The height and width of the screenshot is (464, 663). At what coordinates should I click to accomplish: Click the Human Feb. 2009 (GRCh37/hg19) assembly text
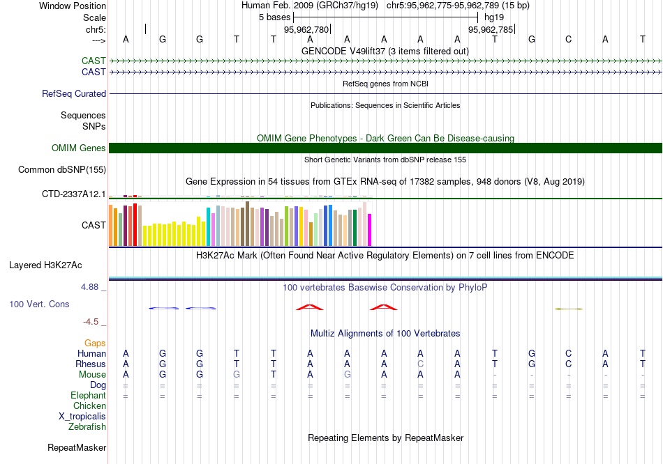pos(309,6)
